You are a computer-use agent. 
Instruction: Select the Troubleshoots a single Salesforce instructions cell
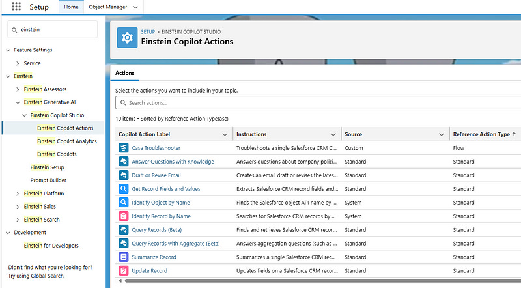[x=287, y=148]
